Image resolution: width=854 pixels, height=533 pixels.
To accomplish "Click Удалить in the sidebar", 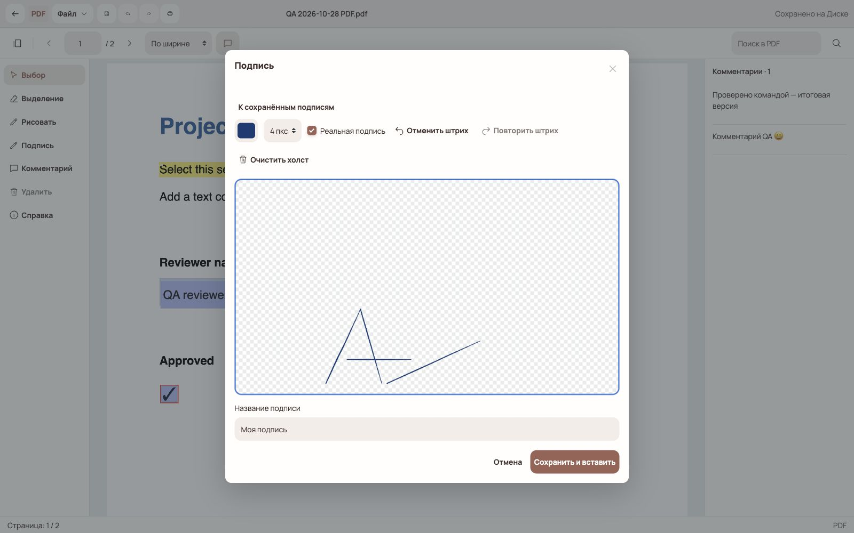I will pyautogui.click(x=44, y=192).
